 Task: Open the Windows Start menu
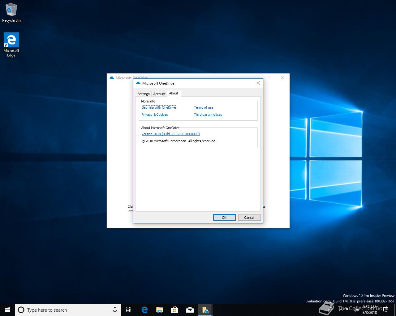[x=7, y=310]
